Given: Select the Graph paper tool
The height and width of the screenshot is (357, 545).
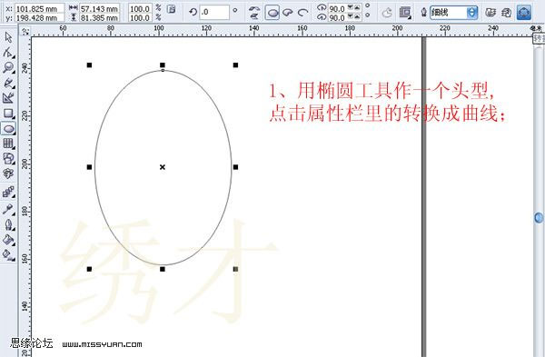Looking at the screenshot, I should point(8,144).
